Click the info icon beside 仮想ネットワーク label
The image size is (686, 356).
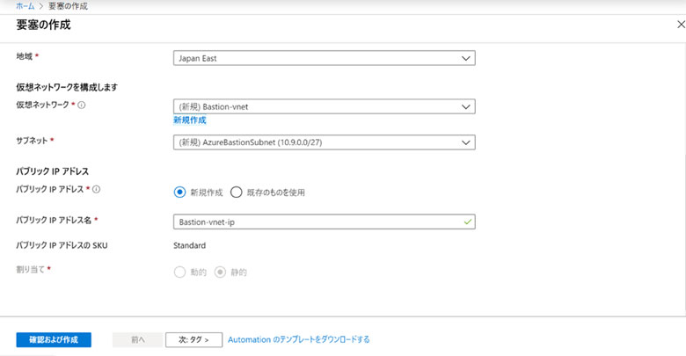tap(82, 105)
